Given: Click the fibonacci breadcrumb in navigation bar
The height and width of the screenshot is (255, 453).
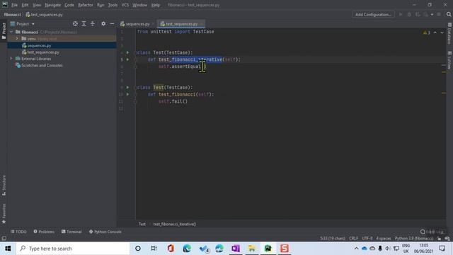Looking at the screenshot, I should pyautogui.click(x=12, y=14).
